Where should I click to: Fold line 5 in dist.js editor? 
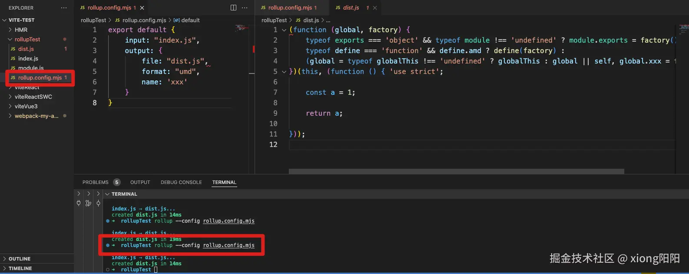284,72
